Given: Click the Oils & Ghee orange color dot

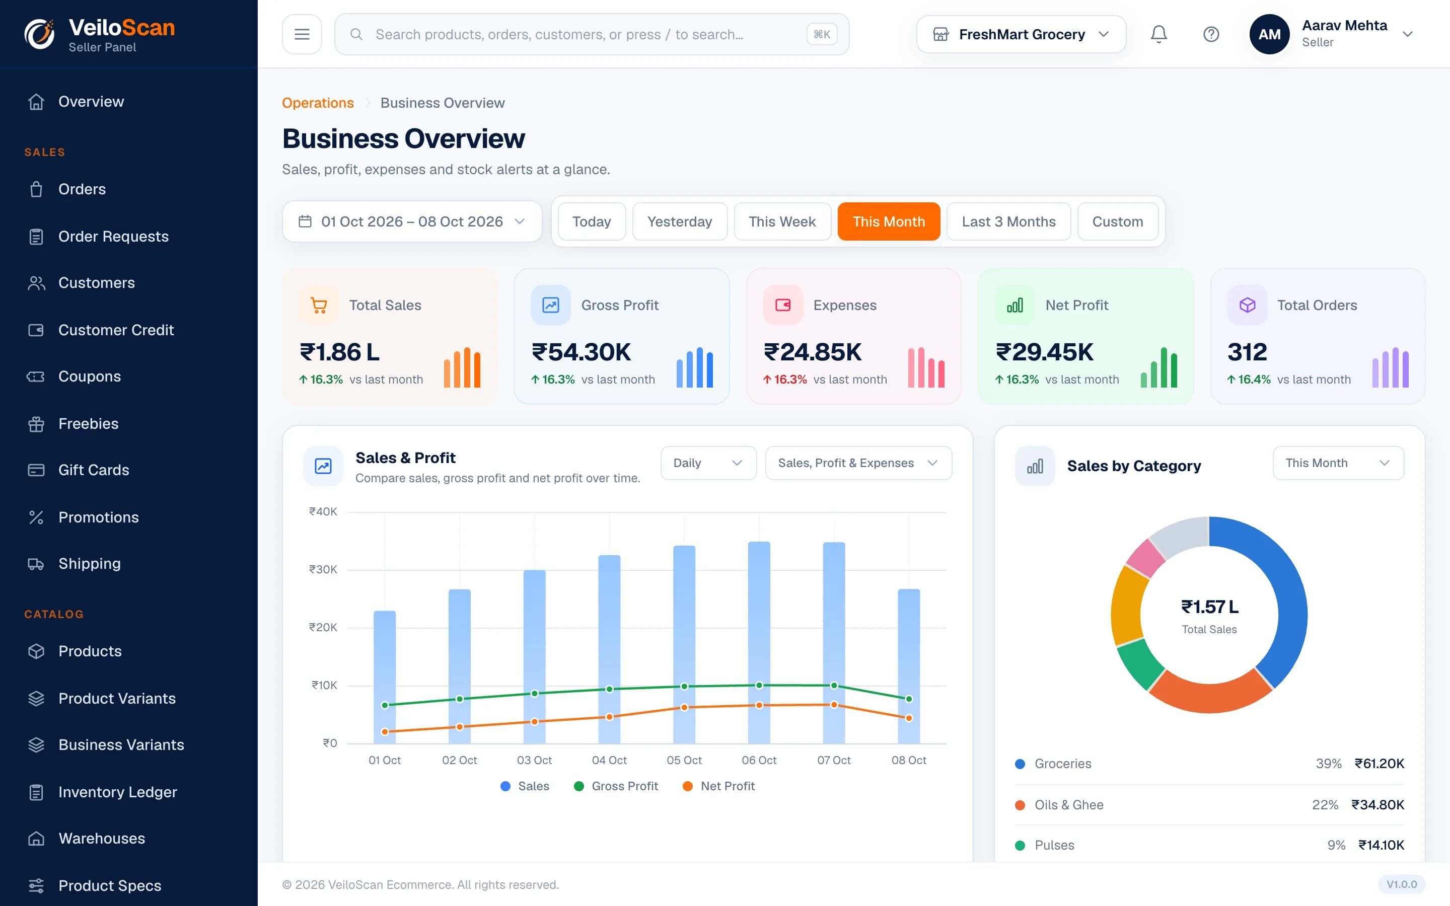Looking at the screenshot, I should 1020,805.
